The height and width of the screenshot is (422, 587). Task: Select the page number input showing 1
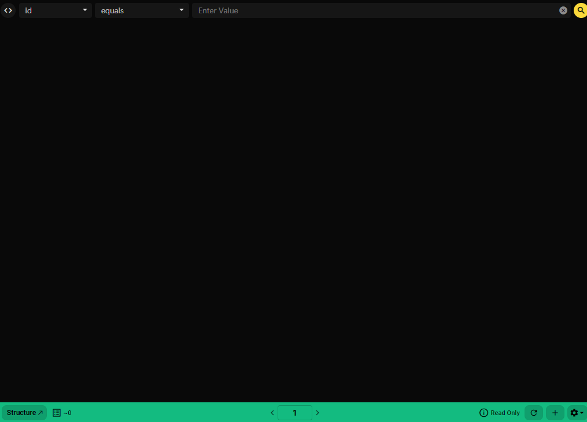click(294, 412)
